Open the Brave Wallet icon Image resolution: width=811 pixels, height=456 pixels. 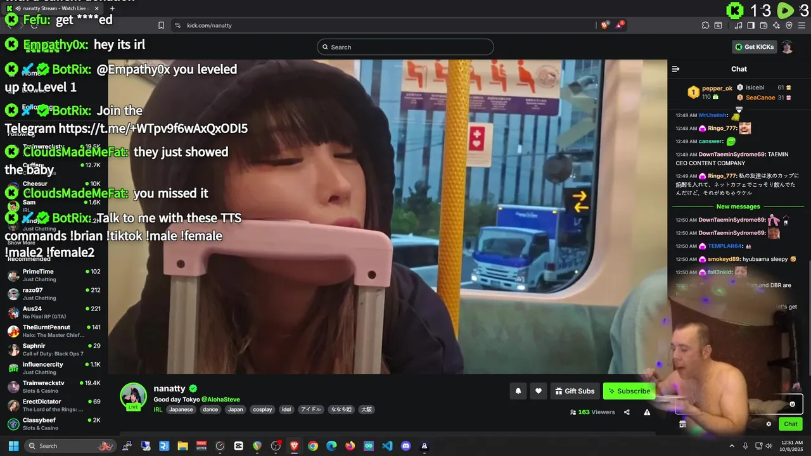click(x=763, y=25)
